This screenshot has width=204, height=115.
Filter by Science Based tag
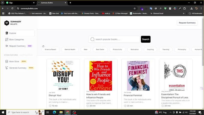50,50
